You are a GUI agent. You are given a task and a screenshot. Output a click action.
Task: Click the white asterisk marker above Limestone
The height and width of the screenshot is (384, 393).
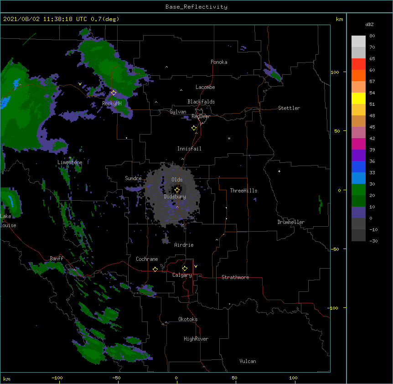(x=70, y=158)
